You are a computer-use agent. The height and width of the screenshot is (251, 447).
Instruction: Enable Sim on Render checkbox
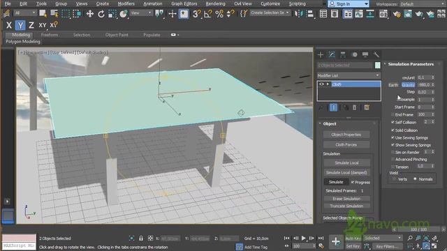[393, 152]
